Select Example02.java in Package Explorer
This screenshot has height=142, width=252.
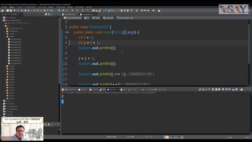[16, 42]
